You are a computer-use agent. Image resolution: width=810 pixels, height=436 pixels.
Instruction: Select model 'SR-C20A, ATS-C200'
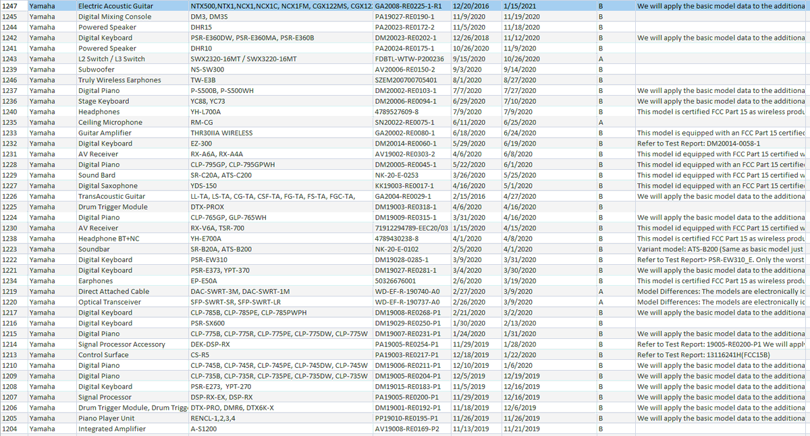click(280, 175)
